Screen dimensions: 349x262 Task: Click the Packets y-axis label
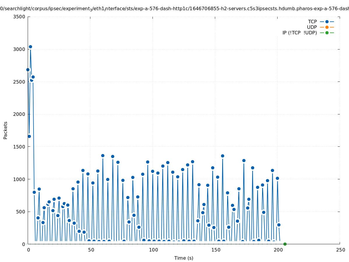pyautogui.click(x=6, y=130)
